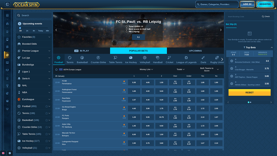Click the REGISTER button
Viewport: 277px width, 156px height.
pyautogui.click(x=265, y=4)
